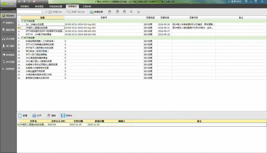Open 项目资料 in the left sidebar
The width and height of the screenshot is (267, 153).
click(8, 16)
